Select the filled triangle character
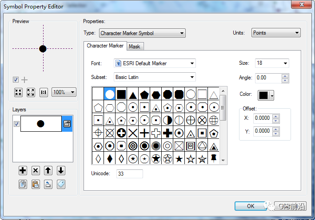315x220 pixels. click(x=133, y=94)
